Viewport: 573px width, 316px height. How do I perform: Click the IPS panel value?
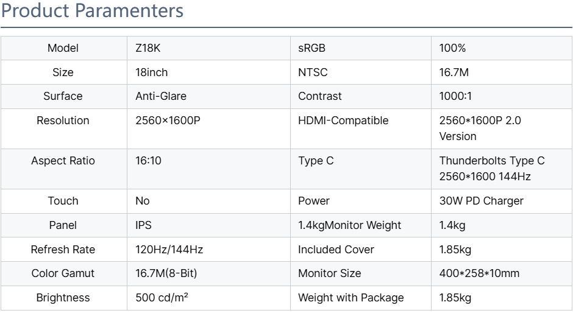pos(143,225)
